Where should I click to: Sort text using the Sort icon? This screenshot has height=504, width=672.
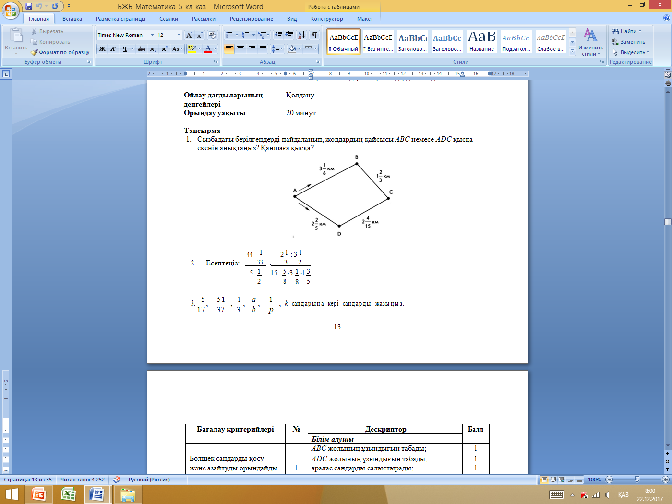301,35
